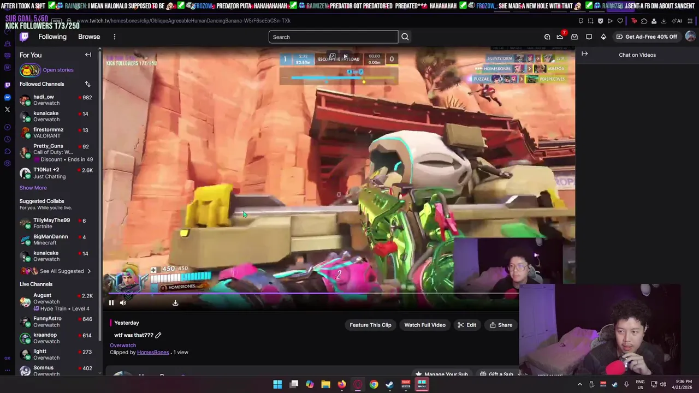Edit the clip title with pencil icon
The height and width of the screenshot is (393, 699).
coord(158,335)
